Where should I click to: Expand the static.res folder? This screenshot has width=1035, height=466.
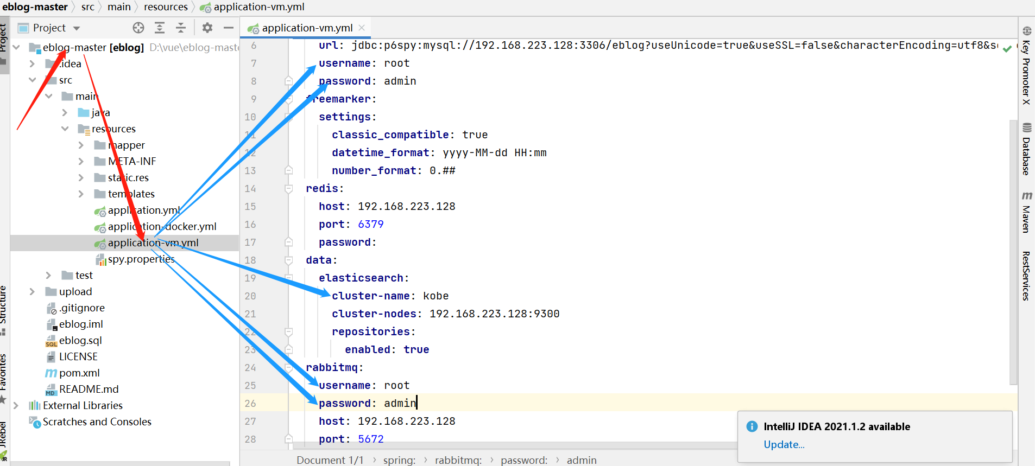click(81, 177)
